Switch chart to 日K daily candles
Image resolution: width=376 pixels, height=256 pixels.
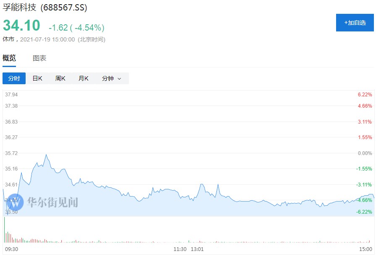37,78
